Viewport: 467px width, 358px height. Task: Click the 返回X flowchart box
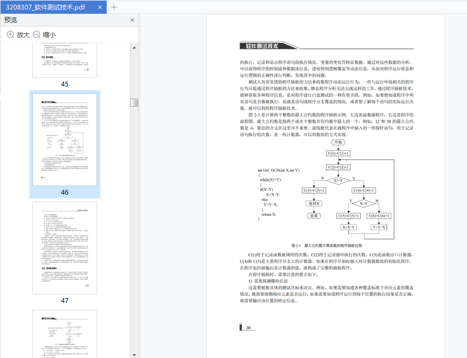(x=314, y=204)
